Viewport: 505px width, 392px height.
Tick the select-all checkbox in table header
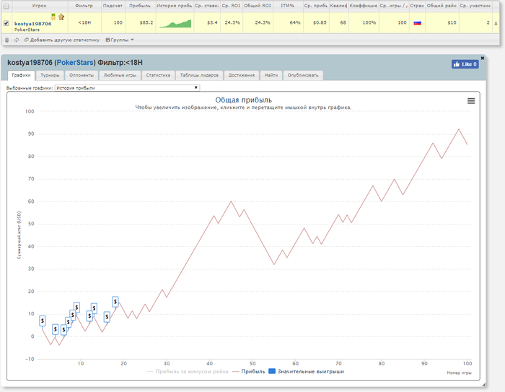pos(6,6)
